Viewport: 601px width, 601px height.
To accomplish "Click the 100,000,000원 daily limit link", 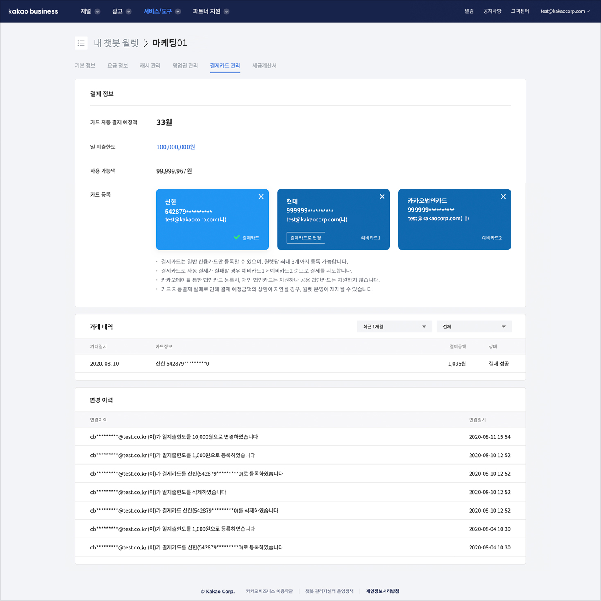I will pyautogui.click(x=176, y=147).
